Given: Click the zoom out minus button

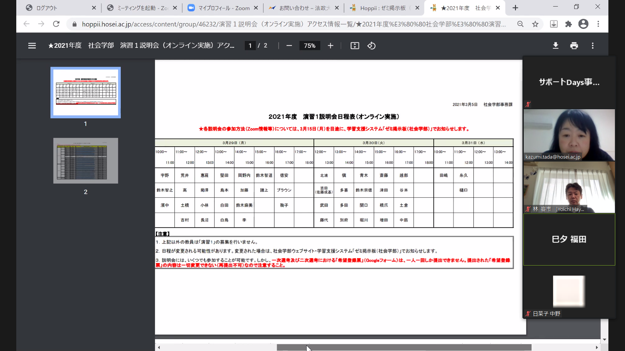Looking at the screenshot, I should (289, 46).
